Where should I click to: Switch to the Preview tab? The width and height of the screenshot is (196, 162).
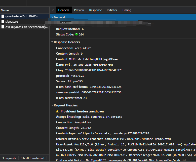tap(79, 10)
